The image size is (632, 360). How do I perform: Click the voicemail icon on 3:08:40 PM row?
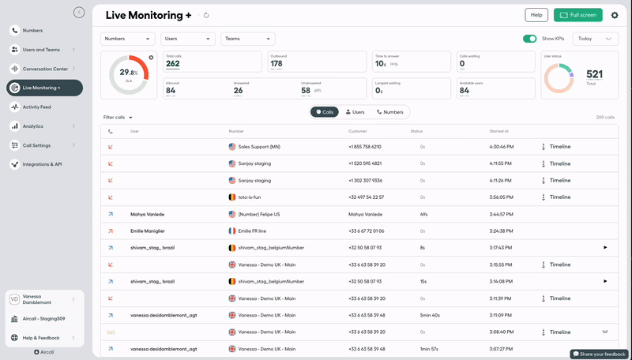pyautogui.click(x=604, y=332)
